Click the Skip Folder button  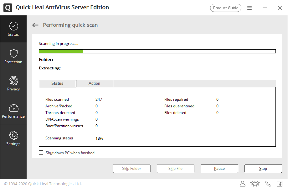[132, 169]
